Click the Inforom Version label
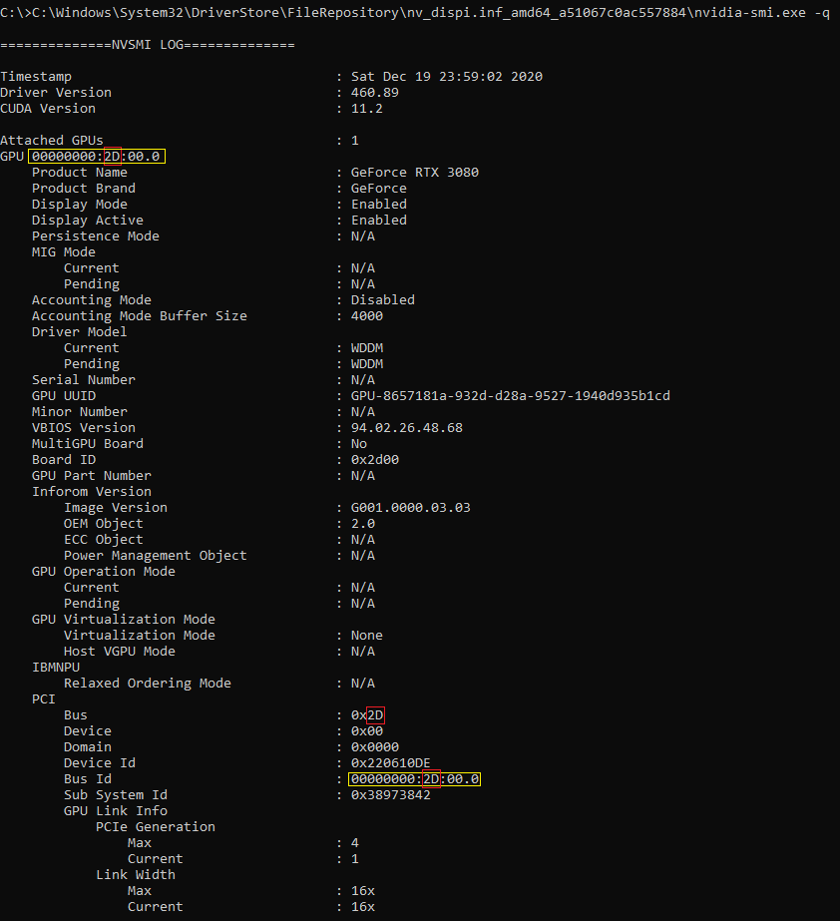This screenshot has height=921, width=840. [x=91, y=492]
